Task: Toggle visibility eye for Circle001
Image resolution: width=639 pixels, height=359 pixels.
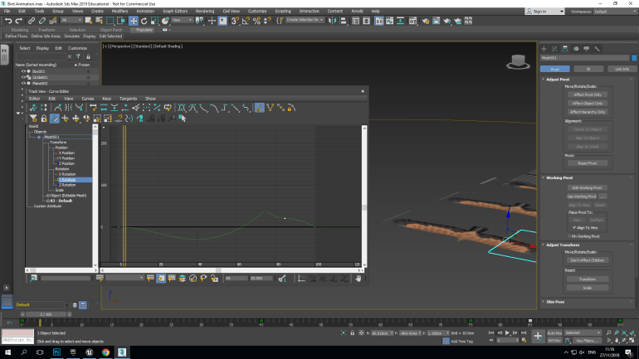Action: (23, 77)
